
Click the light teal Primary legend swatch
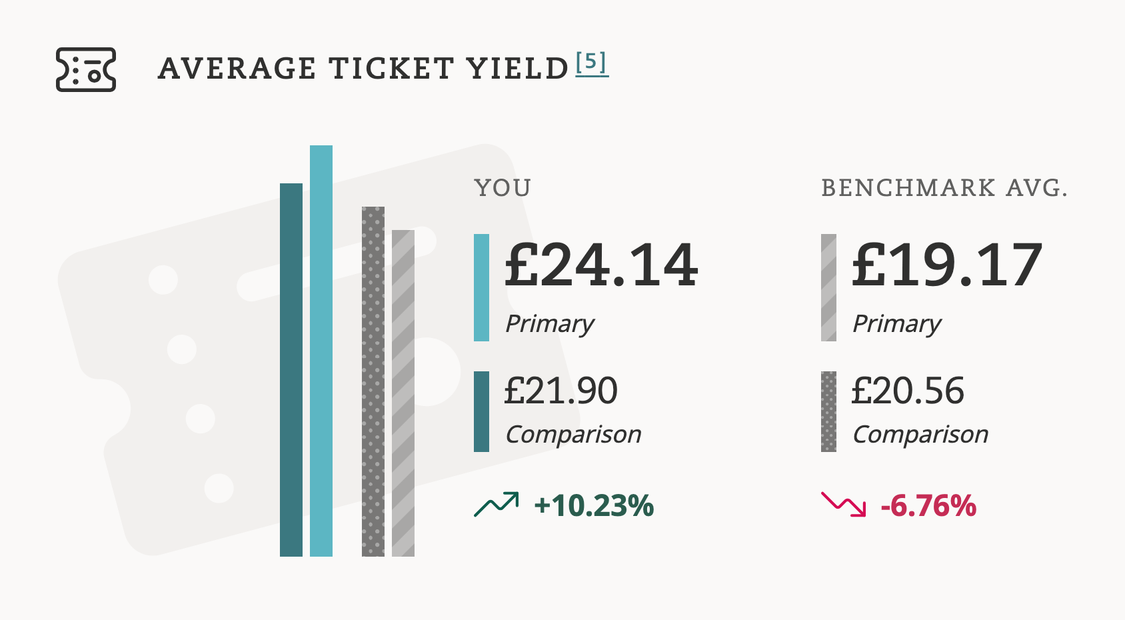481,287
